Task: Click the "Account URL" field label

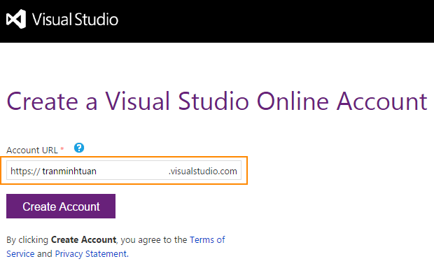Action: (x=32, y=150)
